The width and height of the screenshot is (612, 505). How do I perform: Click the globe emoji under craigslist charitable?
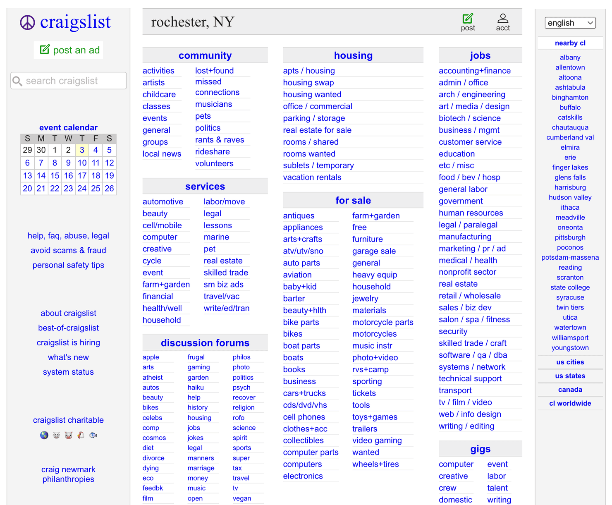pos(44,435)
